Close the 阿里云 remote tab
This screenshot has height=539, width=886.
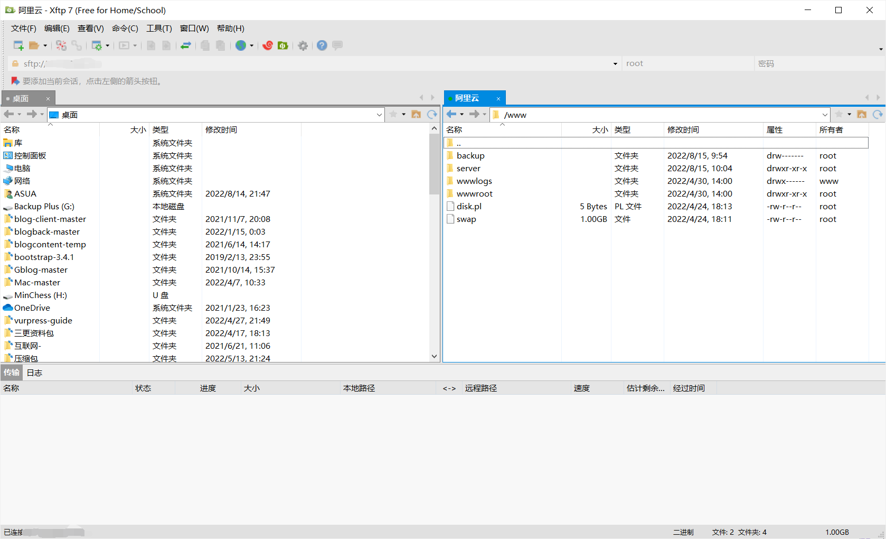point(498,99)
